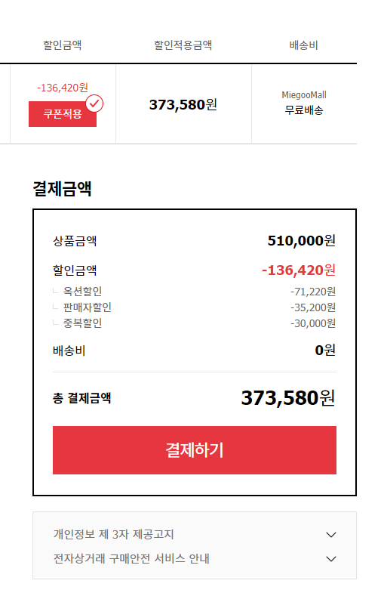Click the 상품금액 510,000원 amount
This screenshot has height=593, width=384.
click(x=302, y=240)
